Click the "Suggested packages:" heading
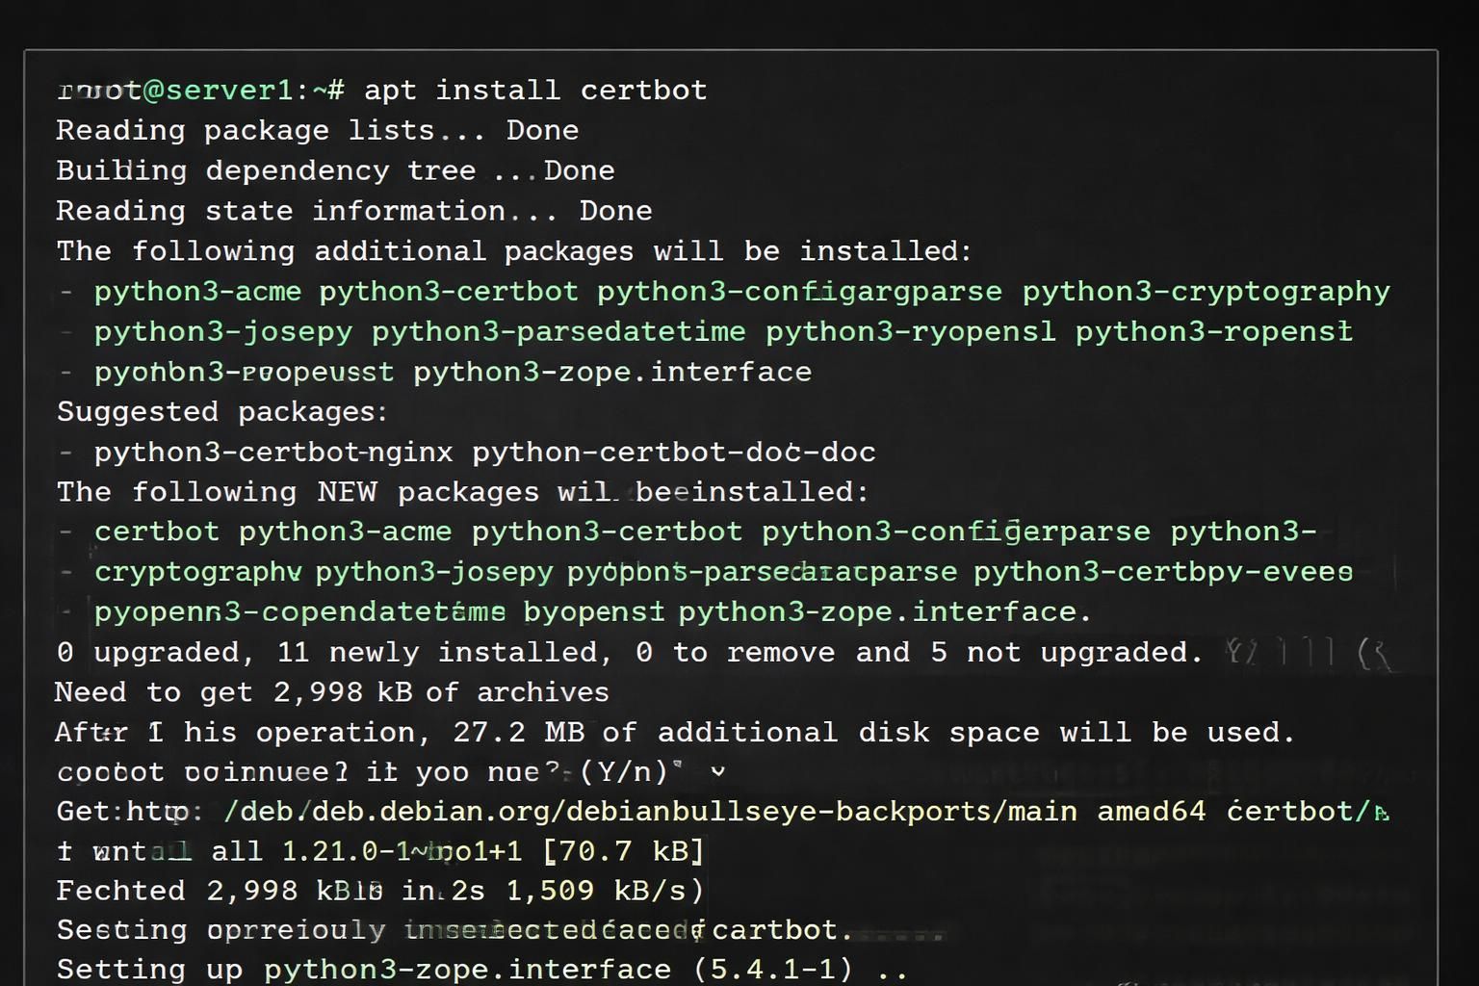Image resolution: width=1479 pixels, height=986 pixels. [x=221, y=412]
